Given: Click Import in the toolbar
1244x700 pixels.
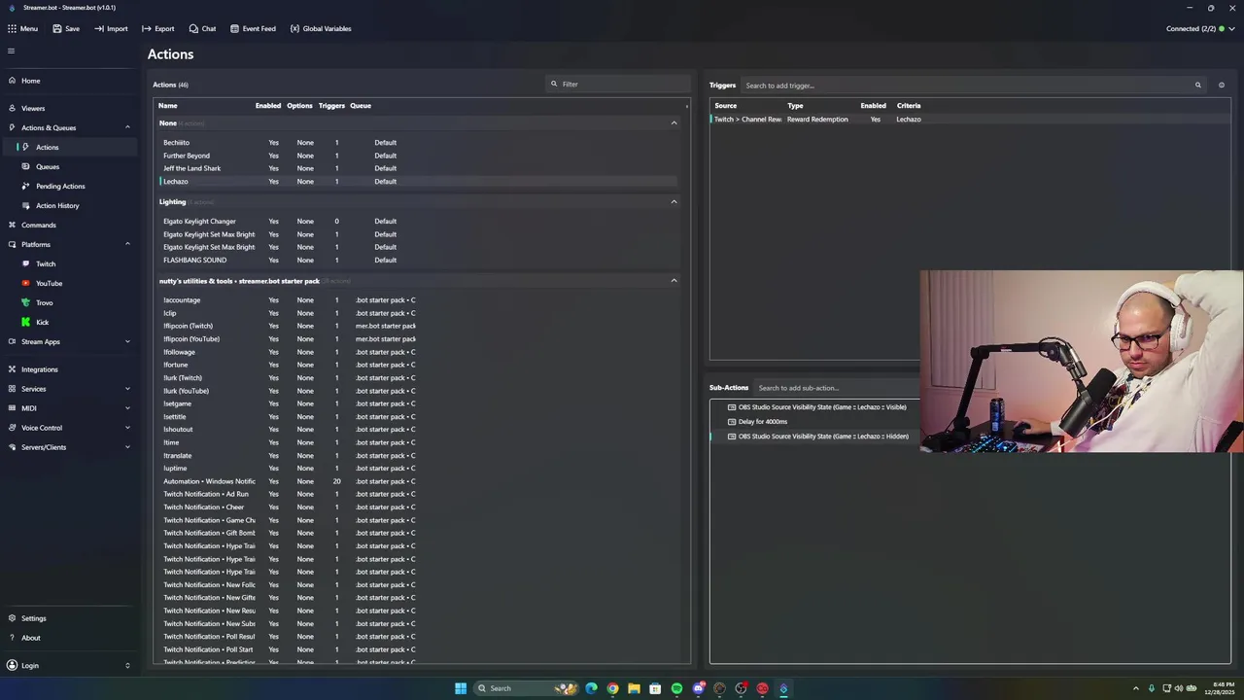Looking at the screenshot, I should point(111,28).
